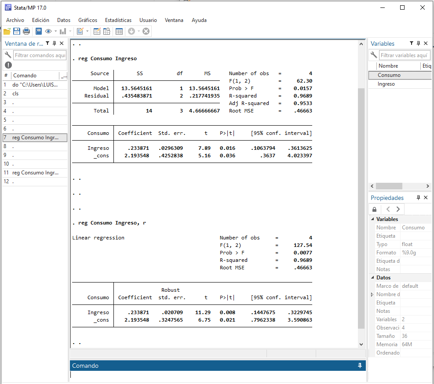Open the Gráficos menu
This screenshot has height=384, width=434.
[x=88, y=20]
